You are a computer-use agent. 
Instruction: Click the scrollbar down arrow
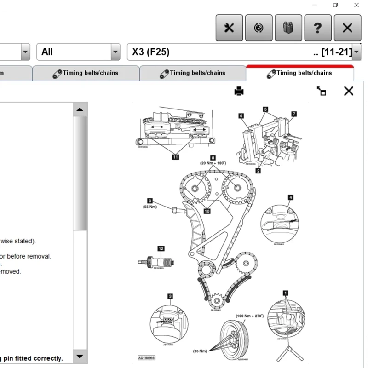point(80,356)
